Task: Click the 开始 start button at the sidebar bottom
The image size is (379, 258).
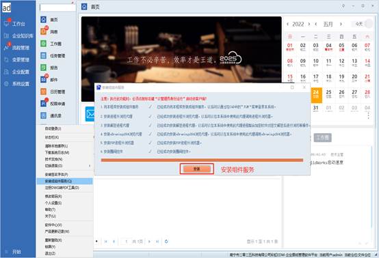Action: click(x=13, y=252)
